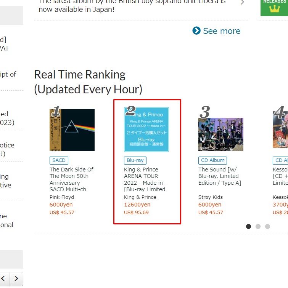Screen dimensions: 288x288
Task: Select the second ranking carousel dot
Action: [x=258, y=226]
